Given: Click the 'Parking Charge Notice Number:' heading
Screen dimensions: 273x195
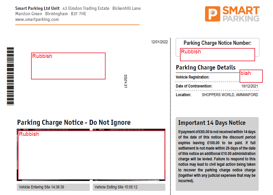Looking at the screenshot, I should 217,43.
